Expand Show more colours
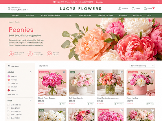The height and width of the screenshot is (121, 162). (12, 94)
